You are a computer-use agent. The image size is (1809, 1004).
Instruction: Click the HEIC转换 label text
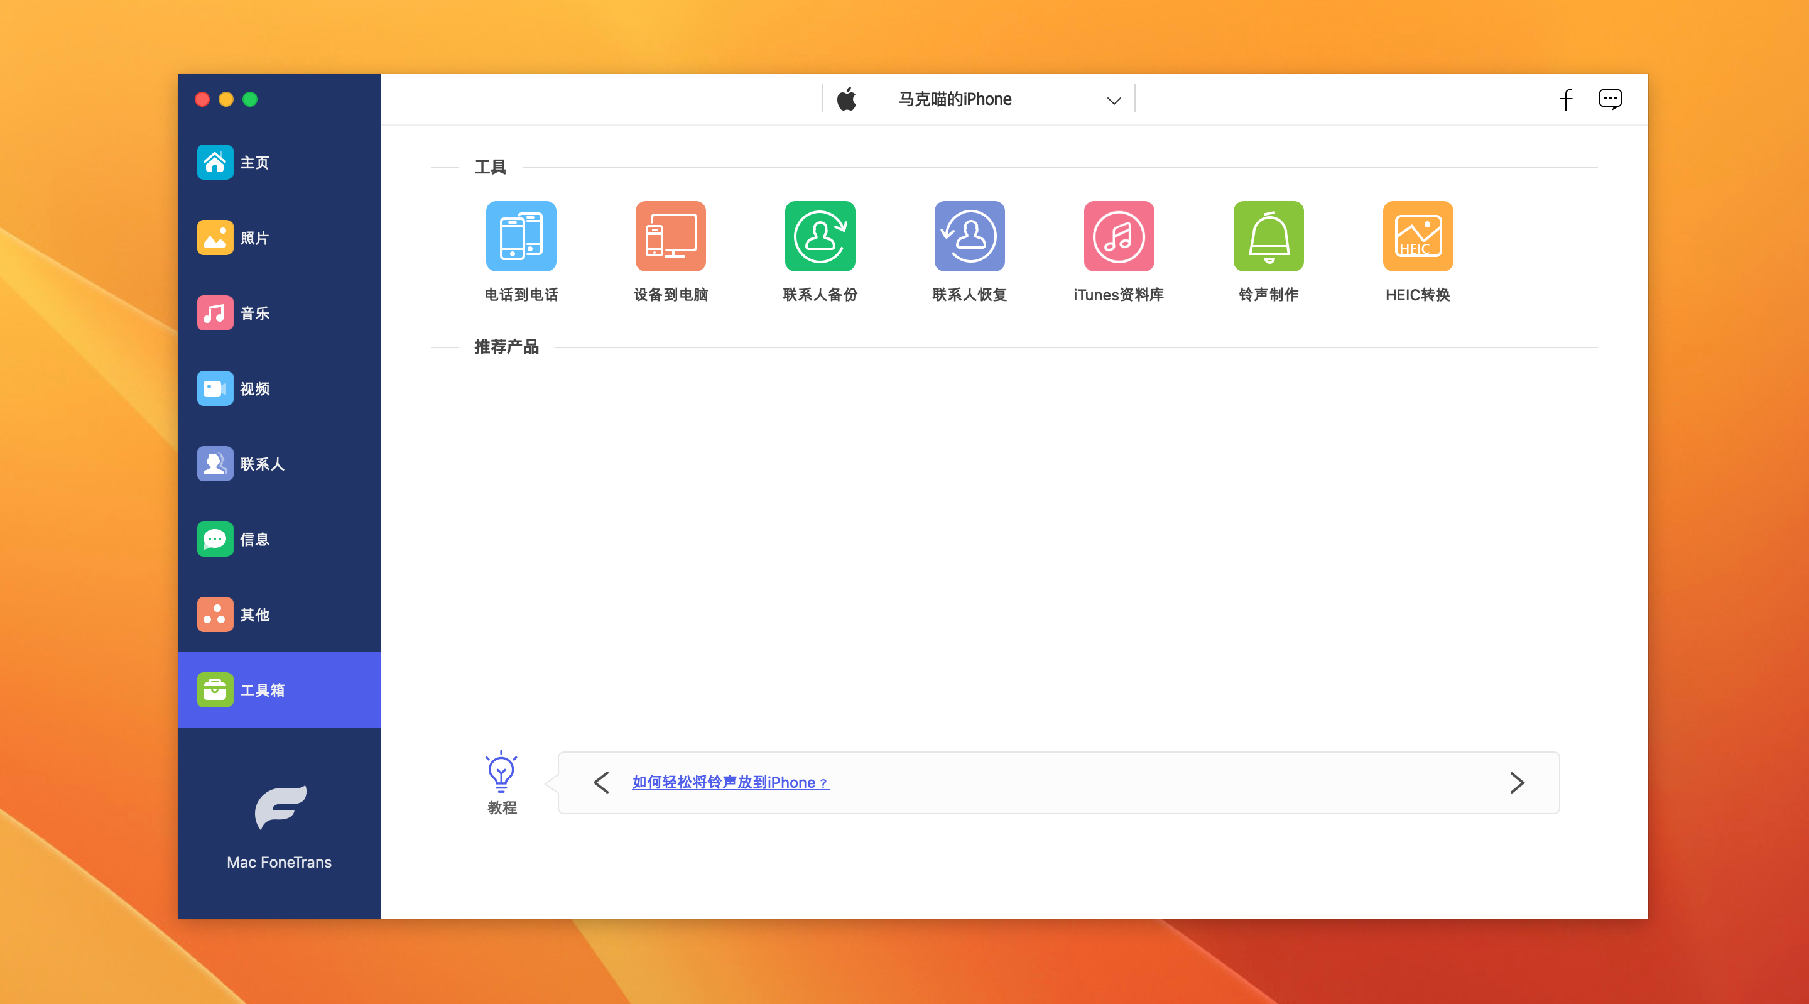click(x=1418, y=295)
